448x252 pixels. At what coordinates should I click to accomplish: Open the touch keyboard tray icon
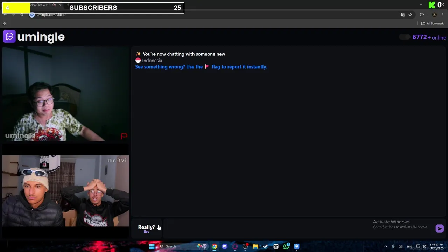(400, 246)
